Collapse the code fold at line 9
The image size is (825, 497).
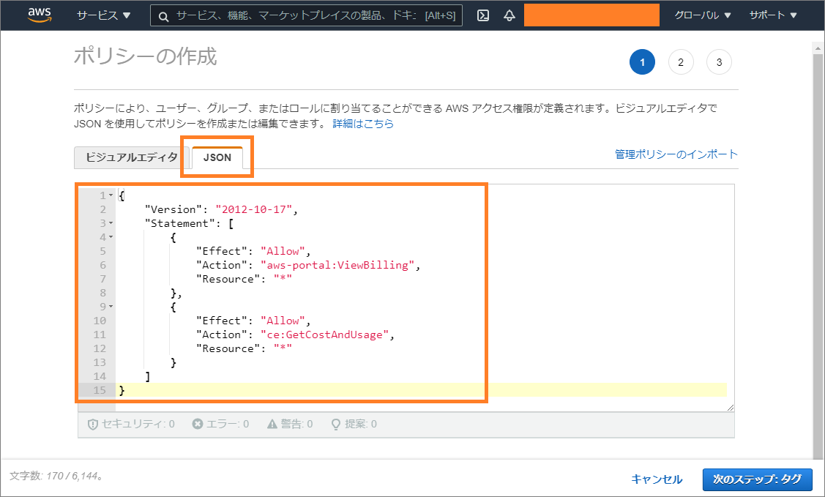(111, 307)
